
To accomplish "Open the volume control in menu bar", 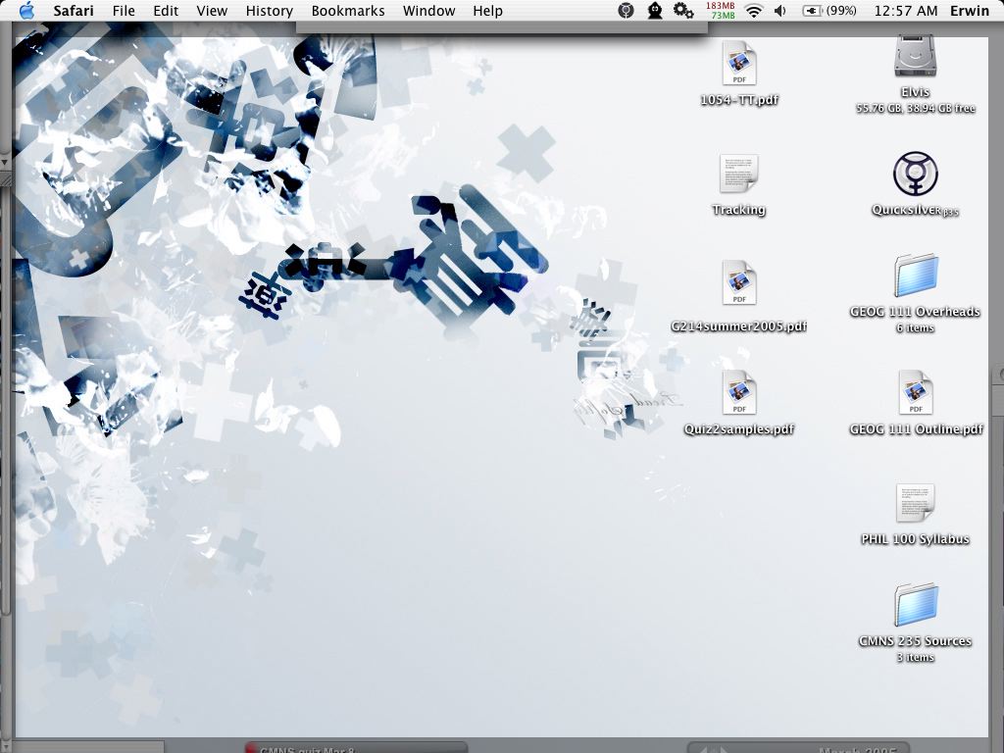I will coord(779,11).
